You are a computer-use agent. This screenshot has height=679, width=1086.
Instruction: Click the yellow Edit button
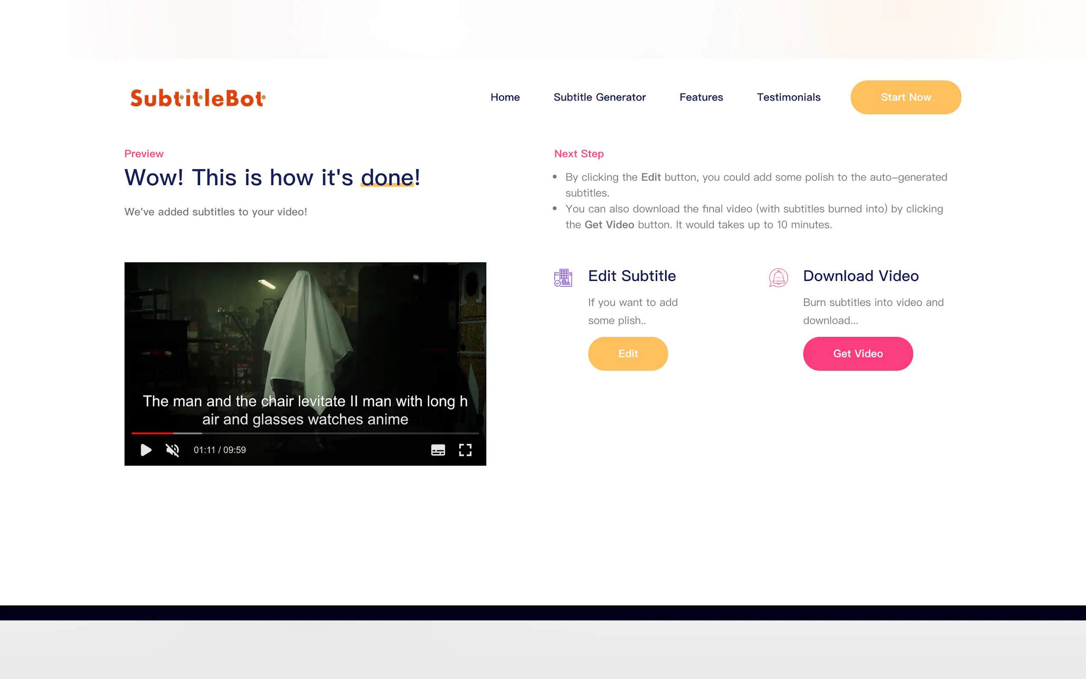(x=628, y=354)
